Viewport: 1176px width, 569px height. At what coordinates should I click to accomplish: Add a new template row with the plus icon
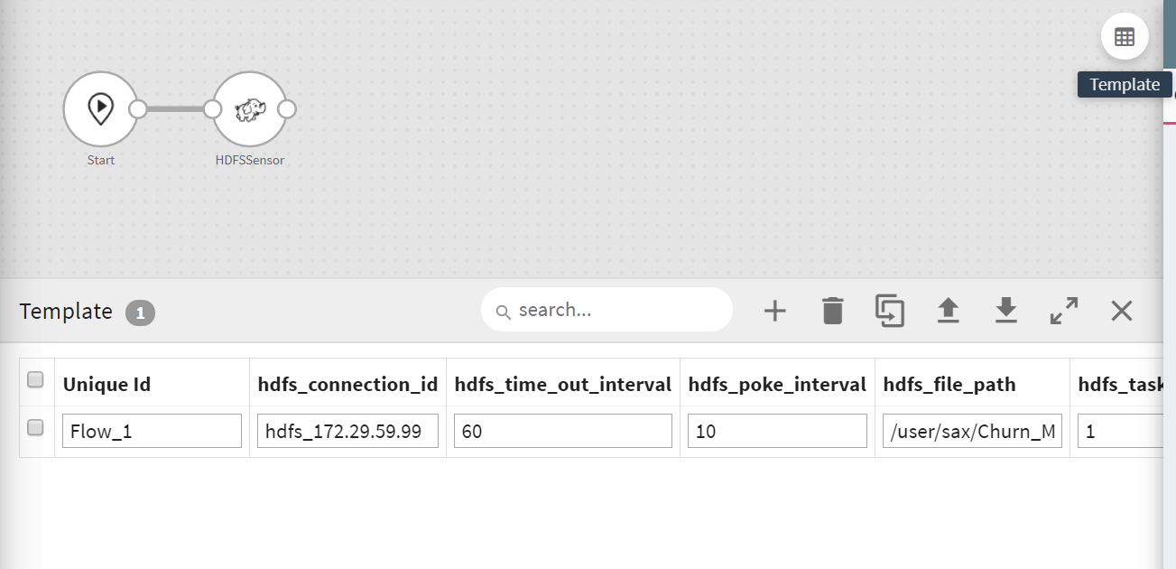pyautogui.click(x=774, y=312)
